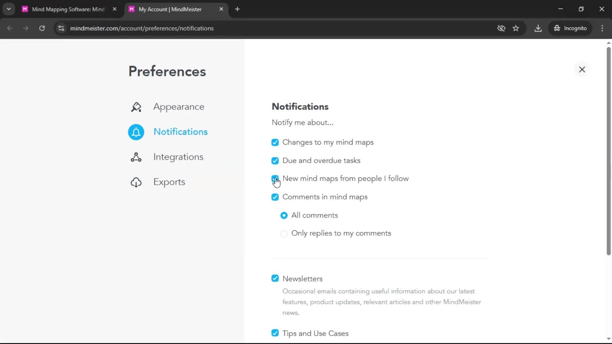Click the Newsletters description text

pyautogui.click(x=382, y=302)
